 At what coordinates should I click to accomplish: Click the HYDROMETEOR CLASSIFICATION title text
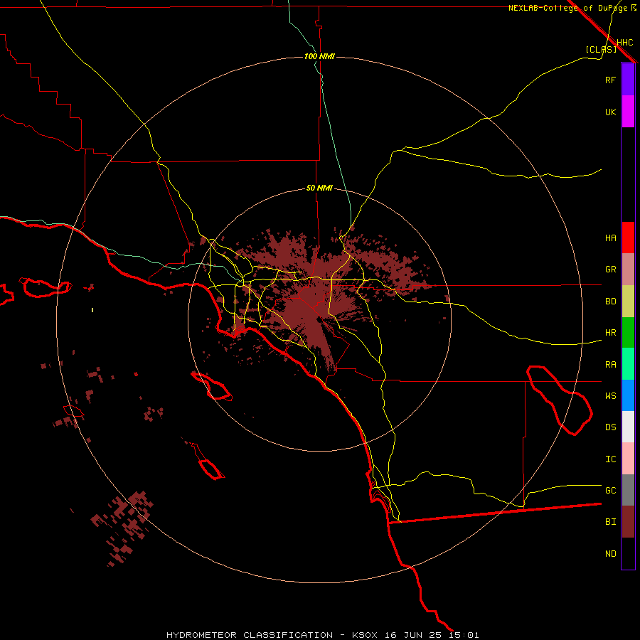[250, 635]
